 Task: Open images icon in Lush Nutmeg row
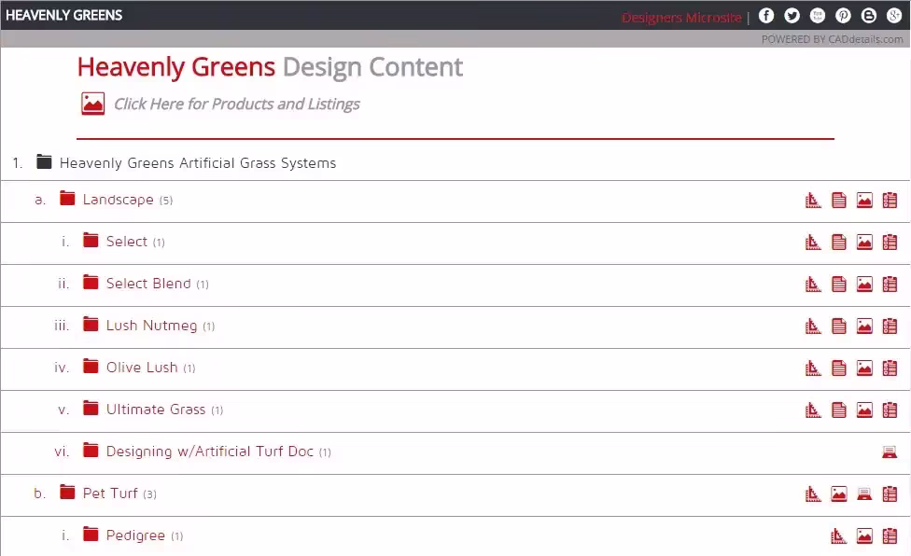(864, 327)
